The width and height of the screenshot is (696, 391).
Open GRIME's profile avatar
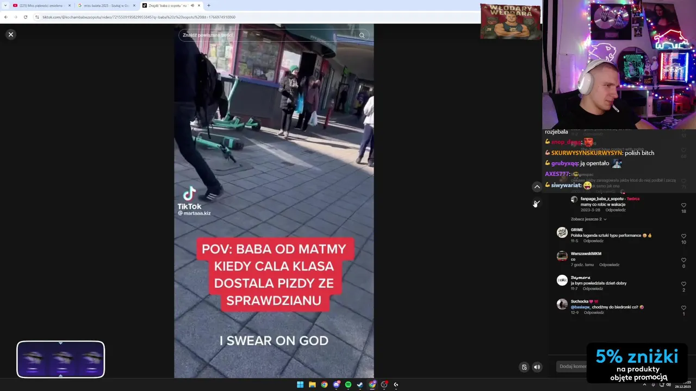pos(562,232)
